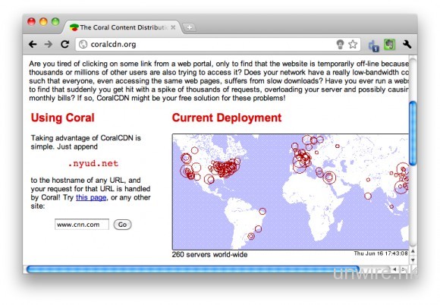Viewport: 440px width, 305px height.
Task: Reload the coralcdn.org page
Action: click(x=64, y=44)
